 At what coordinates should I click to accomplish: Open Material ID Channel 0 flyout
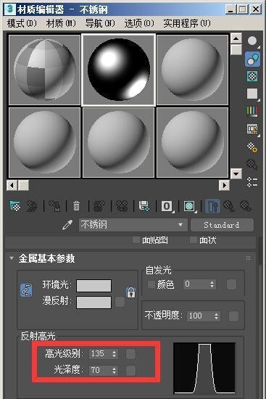167,206
